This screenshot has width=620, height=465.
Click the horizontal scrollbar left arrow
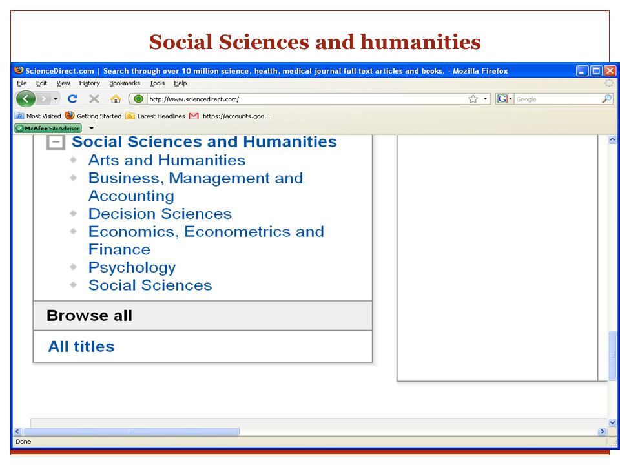point(17,431)
